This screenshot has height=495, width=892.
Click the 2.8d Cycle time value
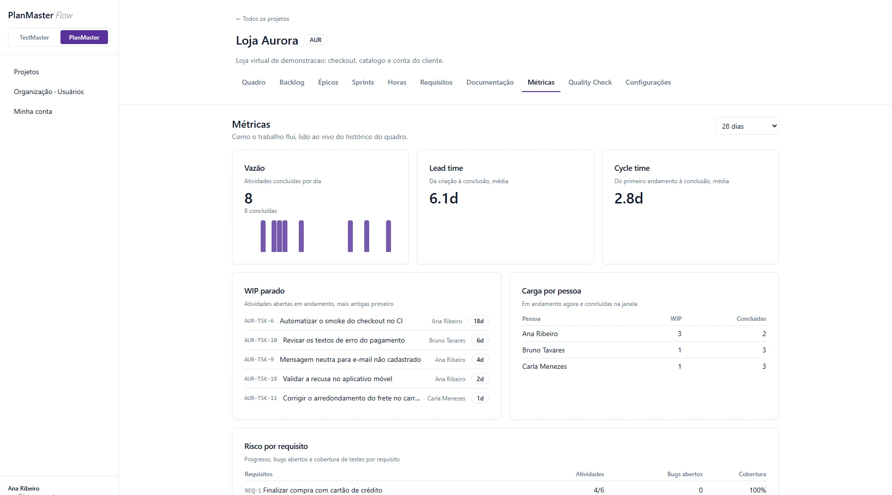pyautogui.click(x=628, y=198)
